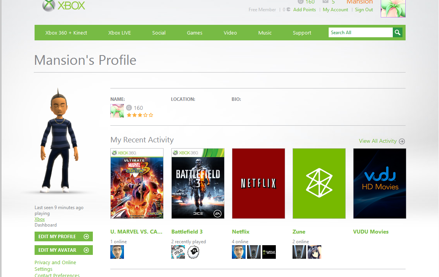Focus the Search All input field
Screen dimensions: 439x277
click(x=361, y=33)
